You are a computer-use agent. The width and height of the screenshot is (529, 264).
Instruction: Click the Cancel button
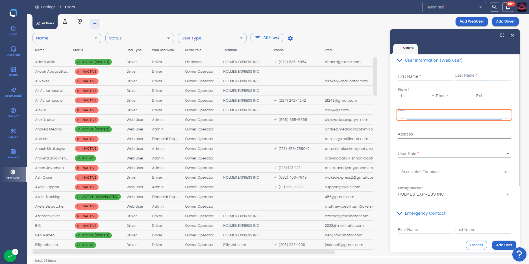coord(476,245)
